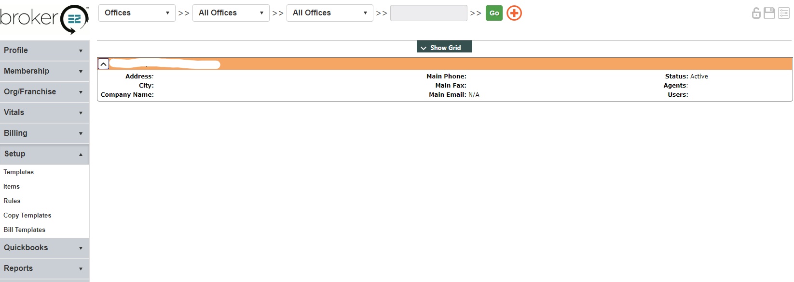
Task: Click the broker logo
Action: (44, 19)
